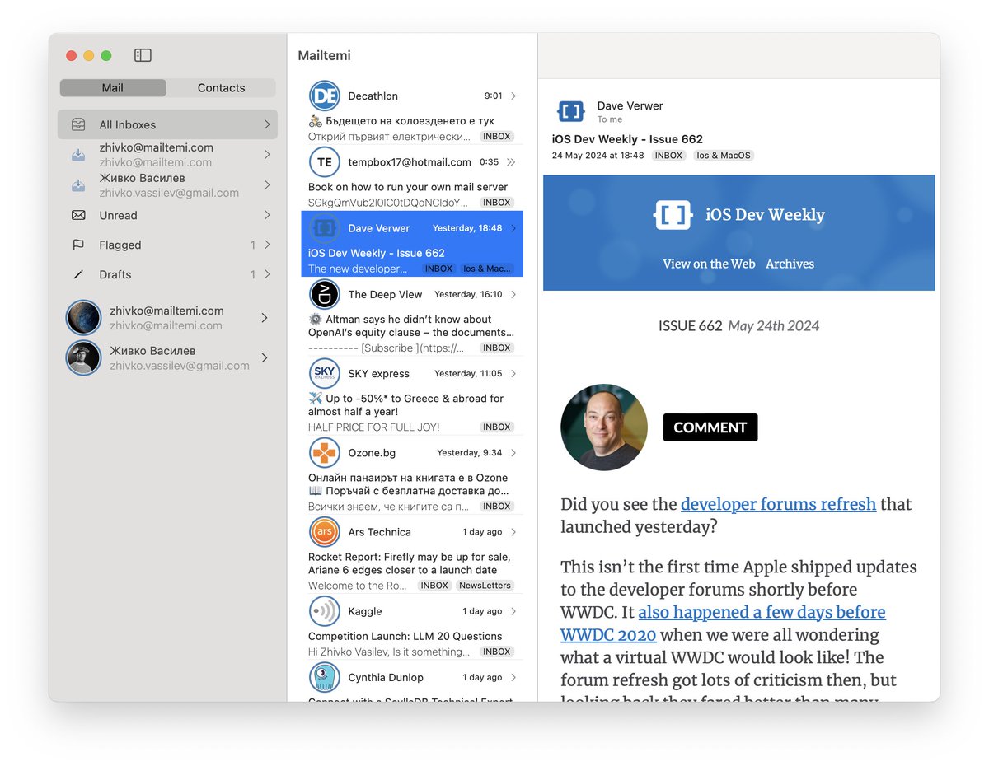This screenshot has height=766, width=989.
Task: Click the Unread envelope icon
Action: [78, 215]
